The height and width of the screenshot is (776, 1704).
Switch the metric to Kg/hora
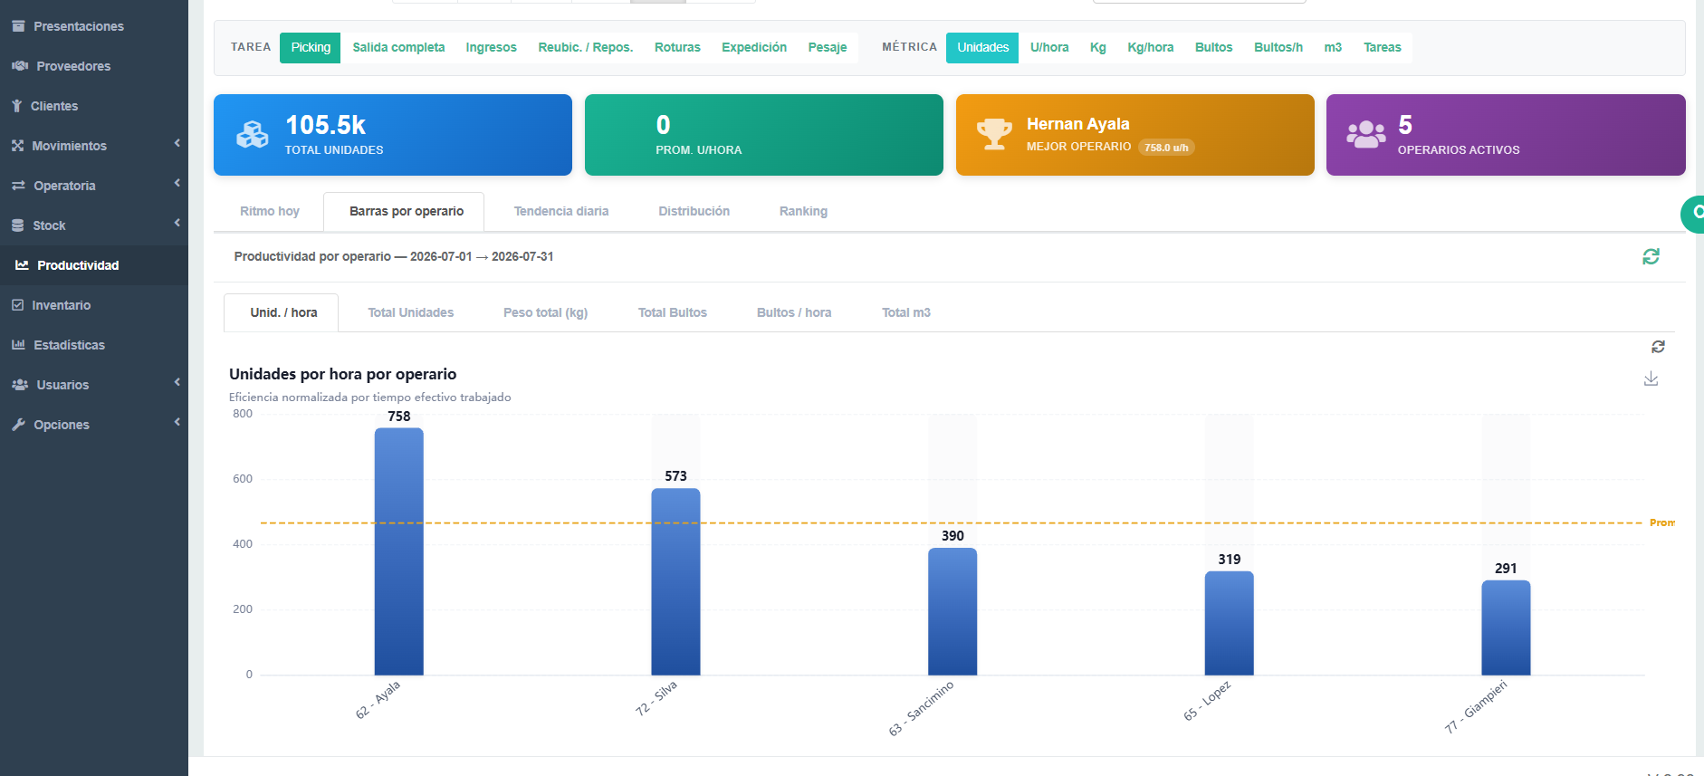tap(1151, 48)
